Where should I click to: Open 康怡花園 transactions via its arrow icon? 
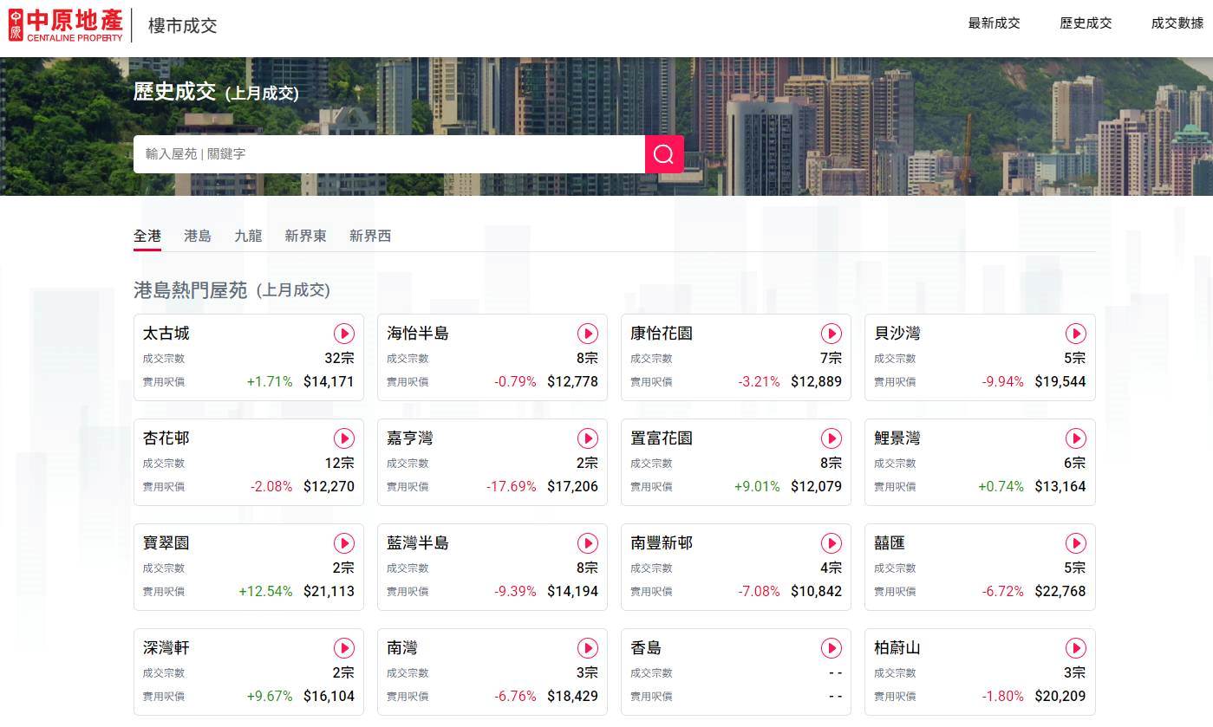click(831, 334)
